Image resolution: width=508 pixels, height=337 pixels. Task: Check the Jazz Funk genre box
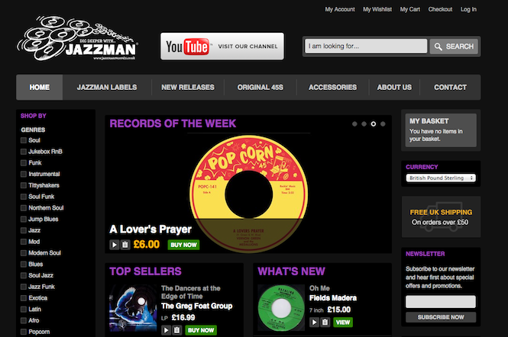pos(24,287)
